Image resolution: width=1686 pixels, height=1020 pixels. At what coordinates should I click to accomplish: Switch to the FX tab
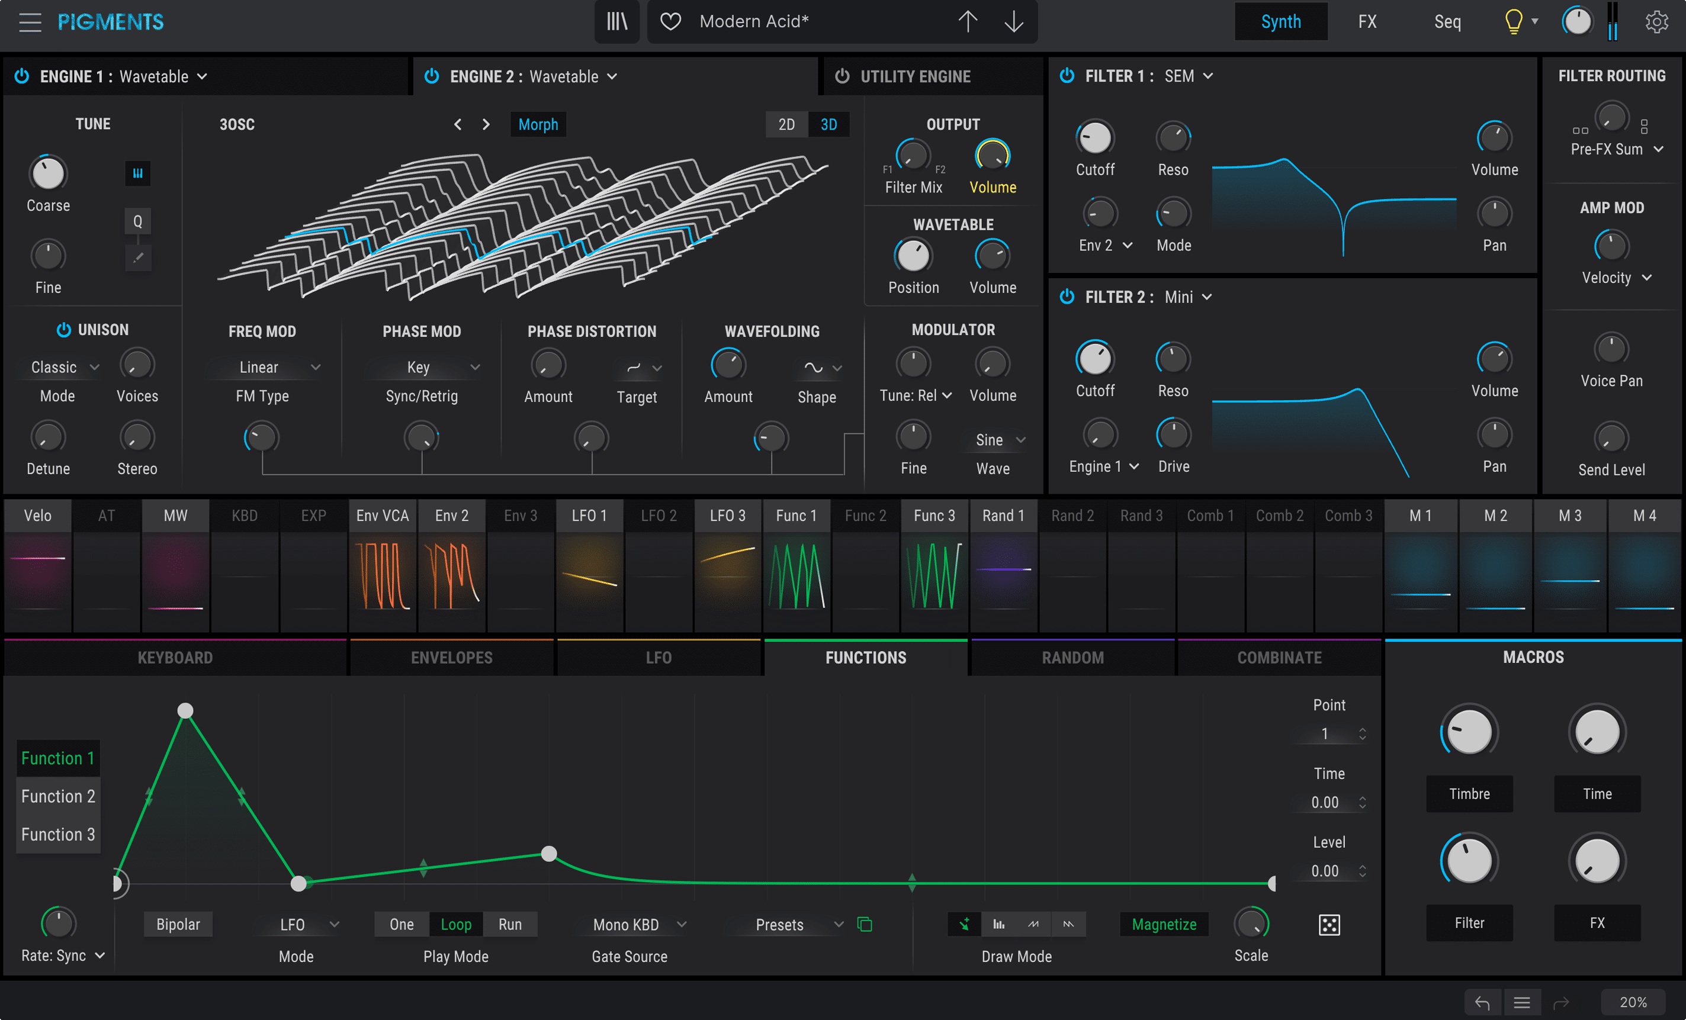coord(1367,22)
